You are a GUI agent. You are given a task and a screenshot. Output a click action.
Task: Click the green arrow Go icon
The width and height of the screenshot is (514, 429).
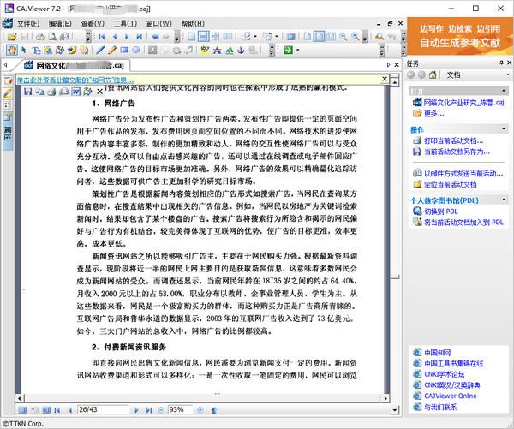(288, 51)
